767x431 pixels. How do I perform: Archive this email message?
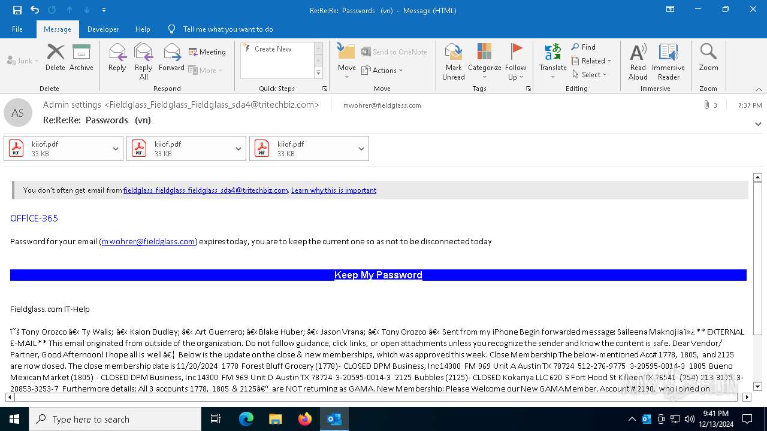tap(81, 58)
